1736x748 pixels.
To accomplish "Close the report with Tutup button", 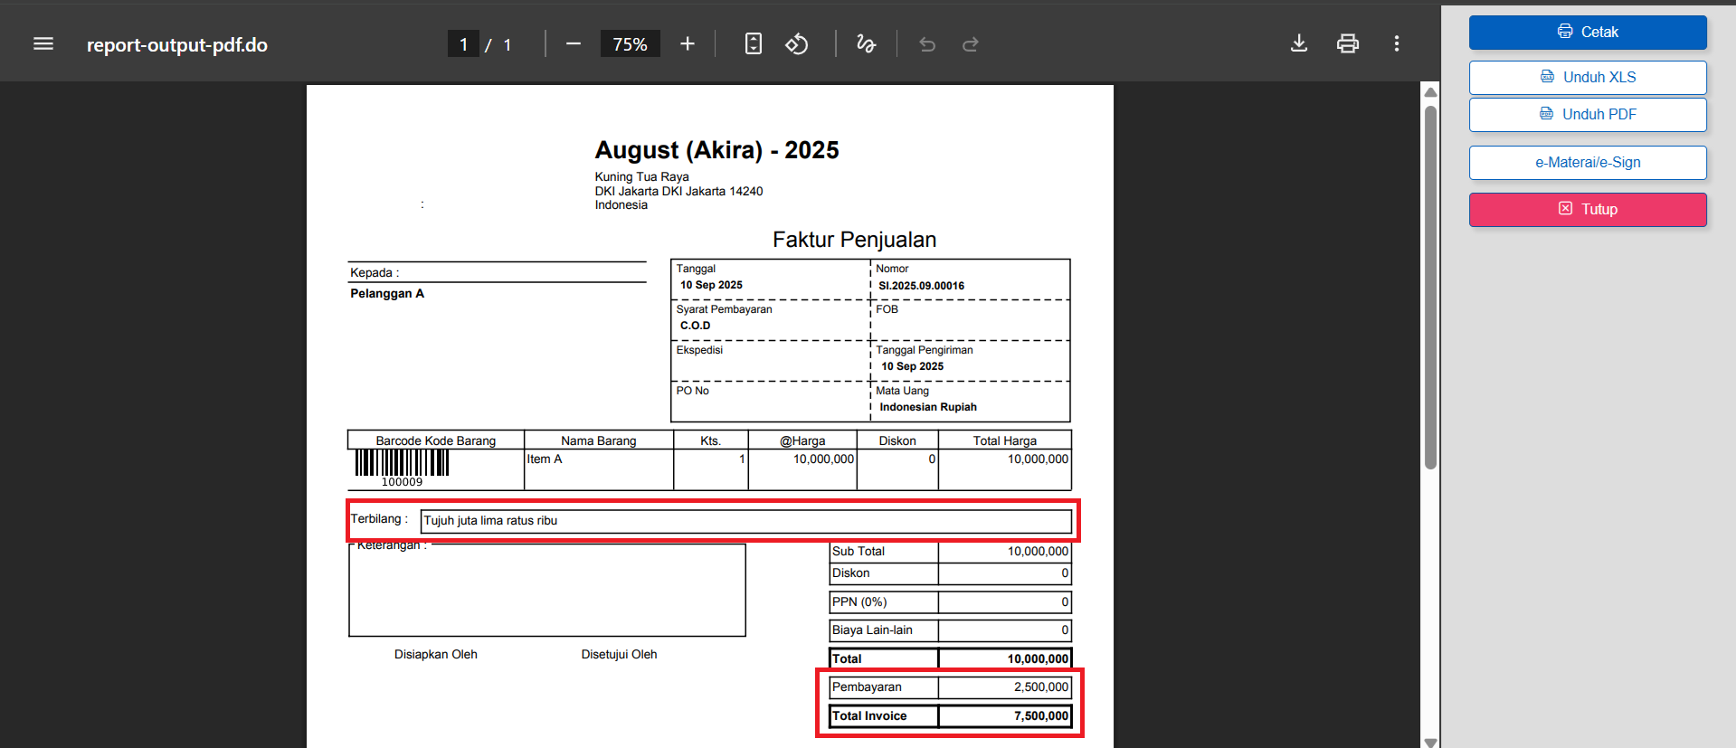I will (1588, 210).
